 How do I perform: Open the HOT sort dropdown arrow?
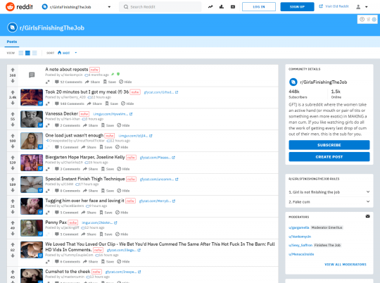(76, 53)
